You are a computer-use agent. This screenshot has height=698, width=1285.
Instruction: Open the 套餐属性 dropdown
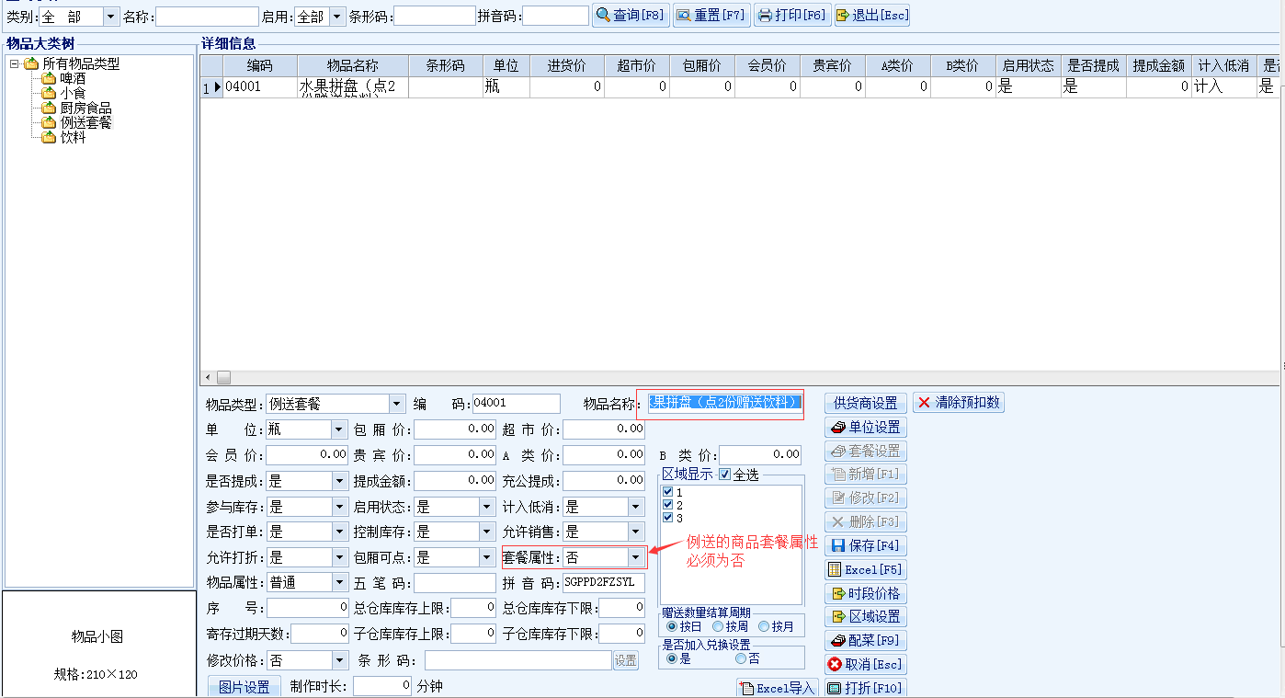click(636, 557)
